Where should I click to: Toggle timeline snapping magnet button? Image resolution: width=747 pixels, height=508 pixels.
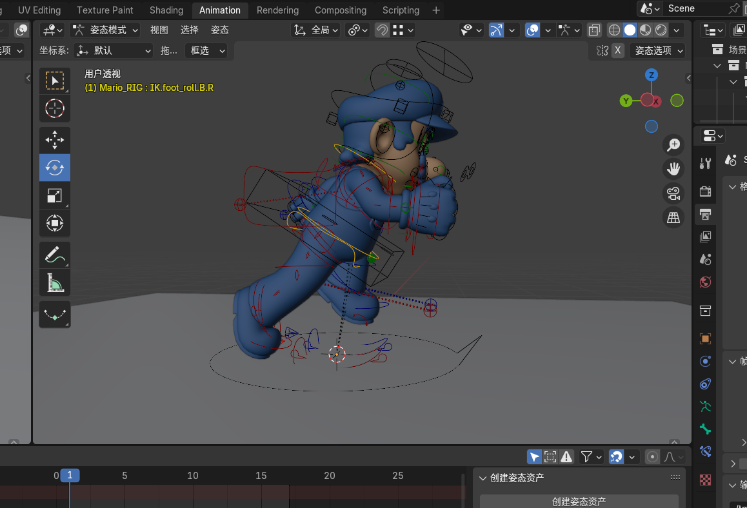point(616,457)
